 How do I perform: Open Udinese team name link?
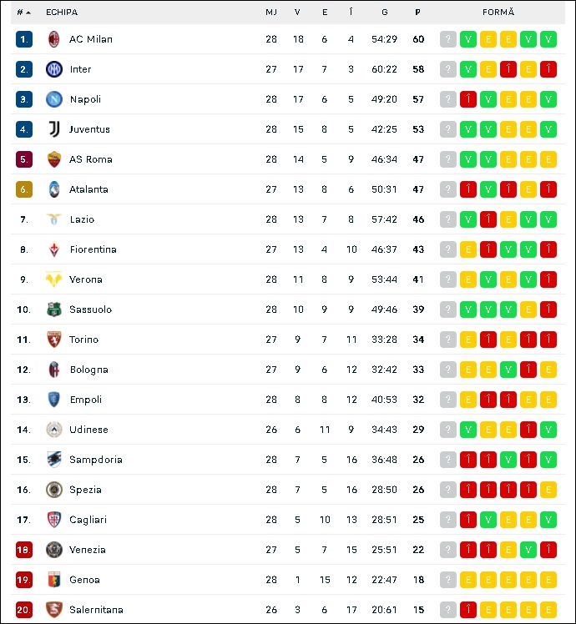click(88, 430)
